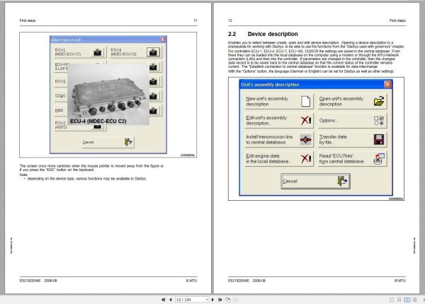Image resolution: width=425 pixels, height=304 pixels.
Task: Switch to two-page continuous view
Action: pos(414,300)
